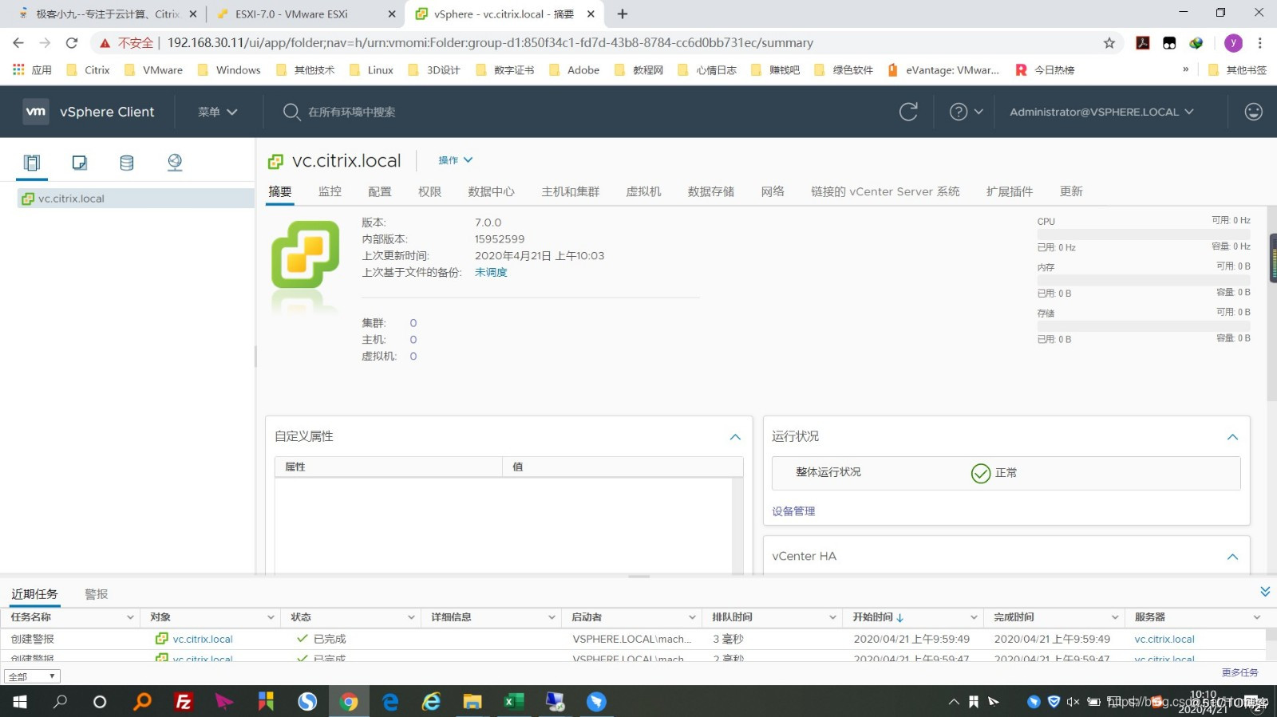1277x717 pixels.
Task: Click the 正常 overall health status
Action: [x=994, y=473]
